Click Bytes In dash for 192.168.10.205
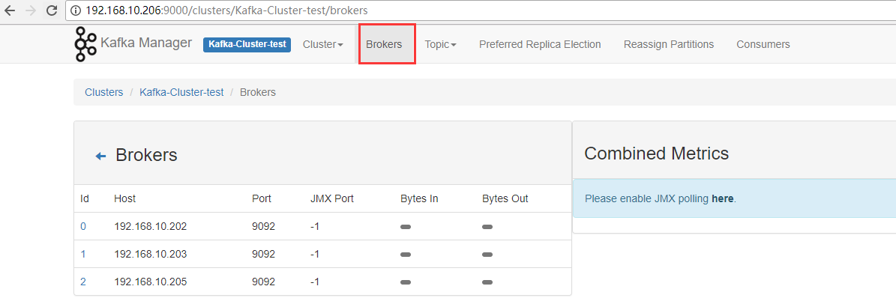 (x=406, y=282)
